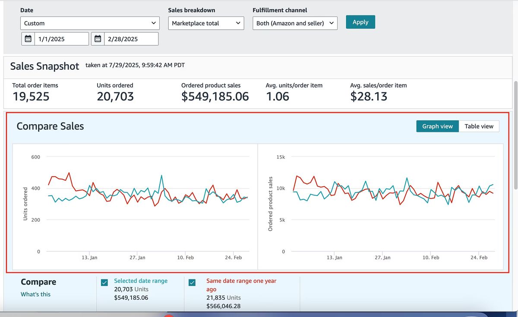Image resolution: width=518 pixels, height=317 pixels.
Task: Expand the Fulfillment channel dropdown
Action: 294,23
